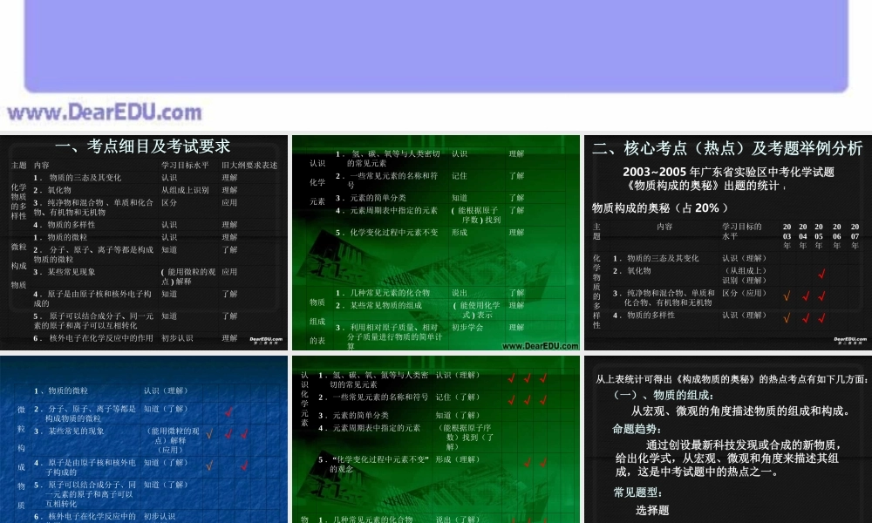Viewport: 872px width, 523px height.
Task: Select the text 物质构成的奥秘（占 20% ）
Action: pos(660,207)
